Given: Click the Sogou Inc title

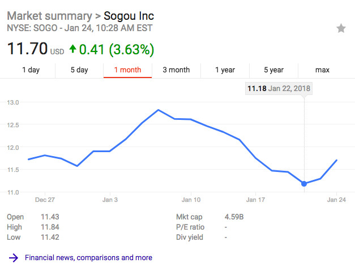Looking at the screenshot, I should pyautogui.click(x=129, y=15).
